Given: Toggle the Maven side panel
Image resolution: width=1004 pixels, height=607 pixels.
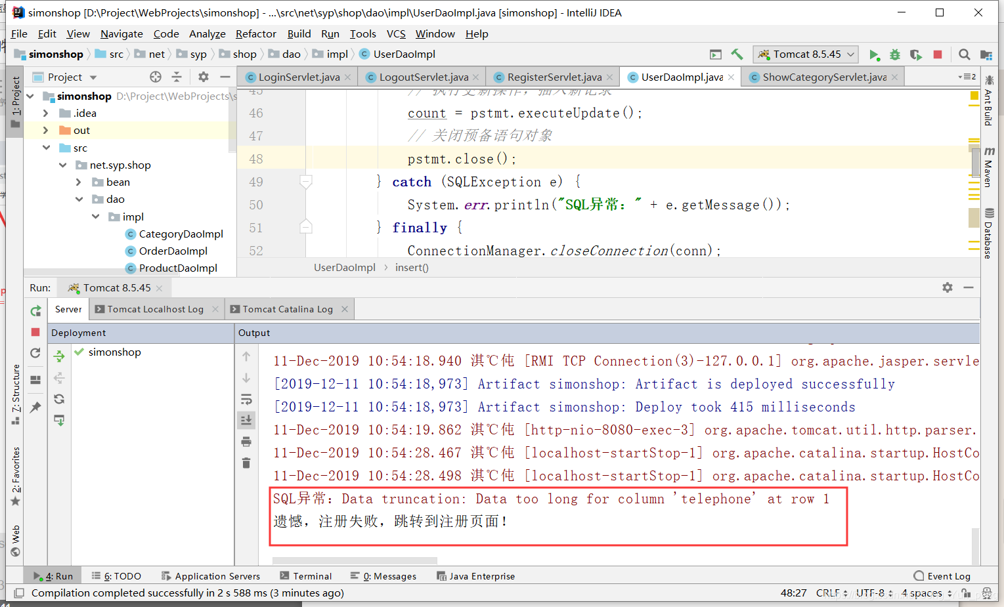Looking at the screenshot, I should pyautogui.click(x=988, y=168).
